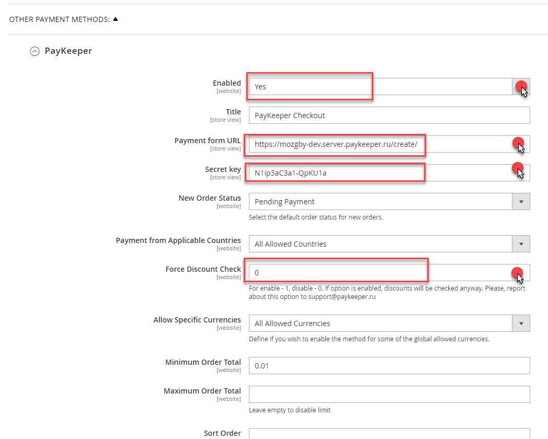Image resolution: width=548 pixels, height=439 pixels.
Task: Open dropdown showing All Allowed Currencies
Action: (376, 324)
